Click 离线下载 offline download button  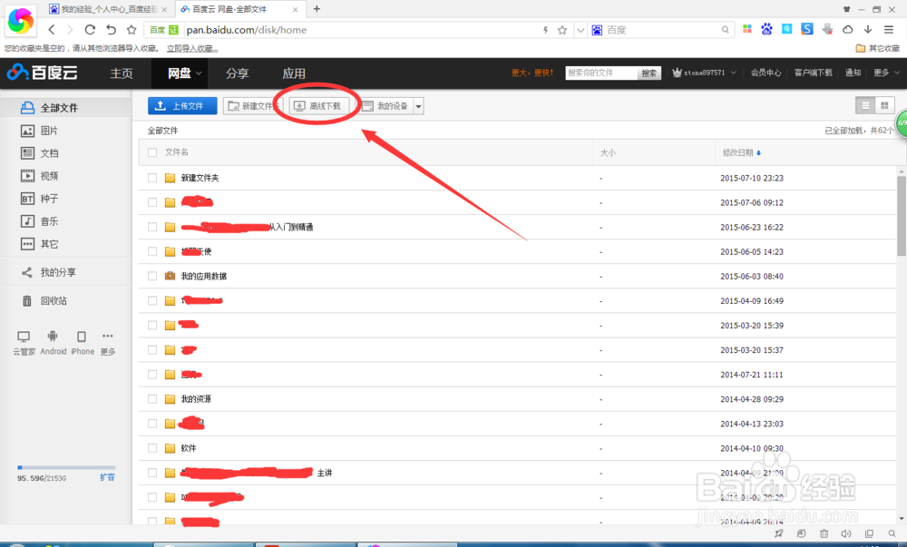tap(319, 106)
